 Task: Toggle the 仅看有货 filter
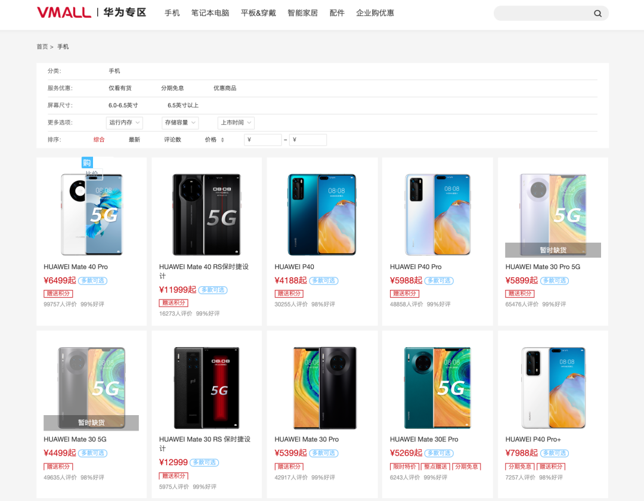click(120, 88)
